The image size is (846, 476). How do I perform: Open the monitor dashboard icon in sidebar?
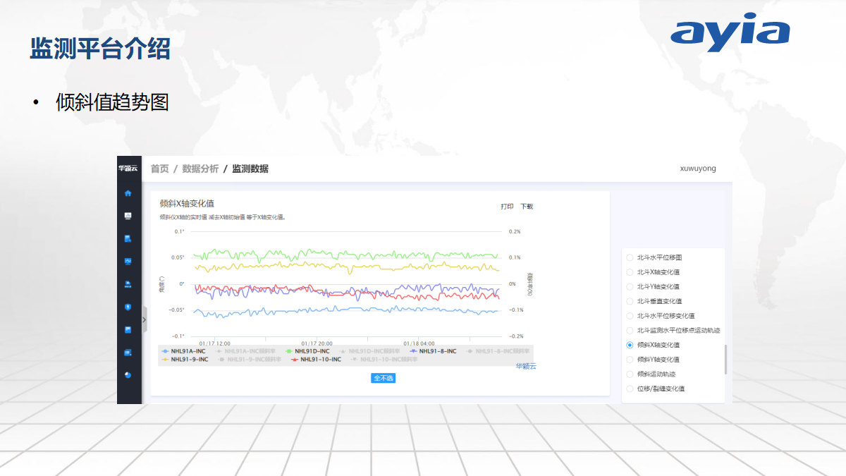(x=128, y=215)
